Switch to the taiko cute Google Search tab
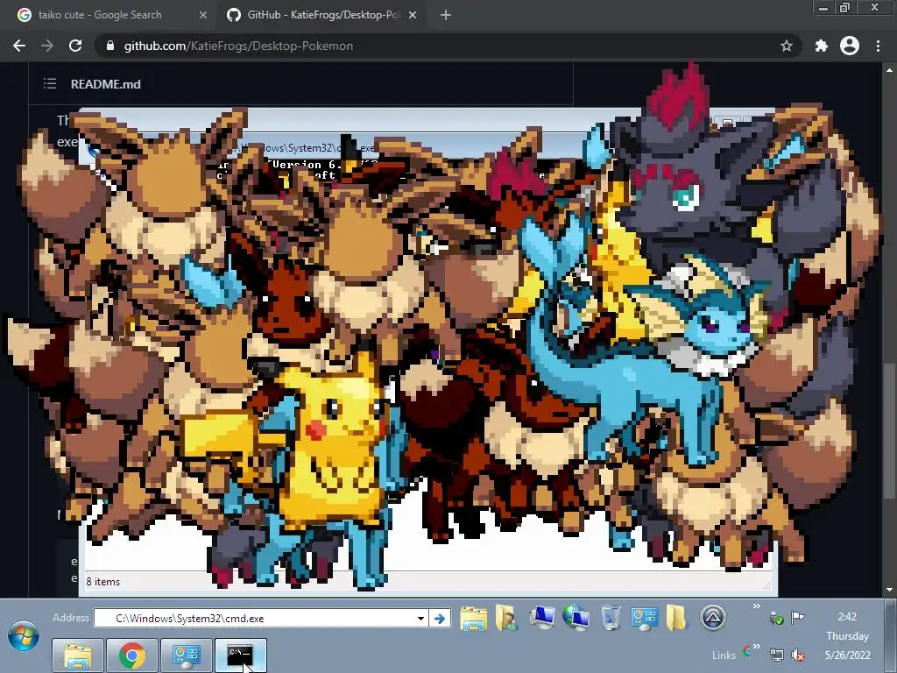The height and width of the screenshot is (673, 897). click(x=100, y=15)
